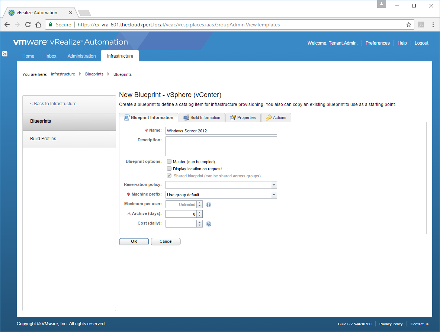Check Display location on request
The image size is (440, 332).
169,169
